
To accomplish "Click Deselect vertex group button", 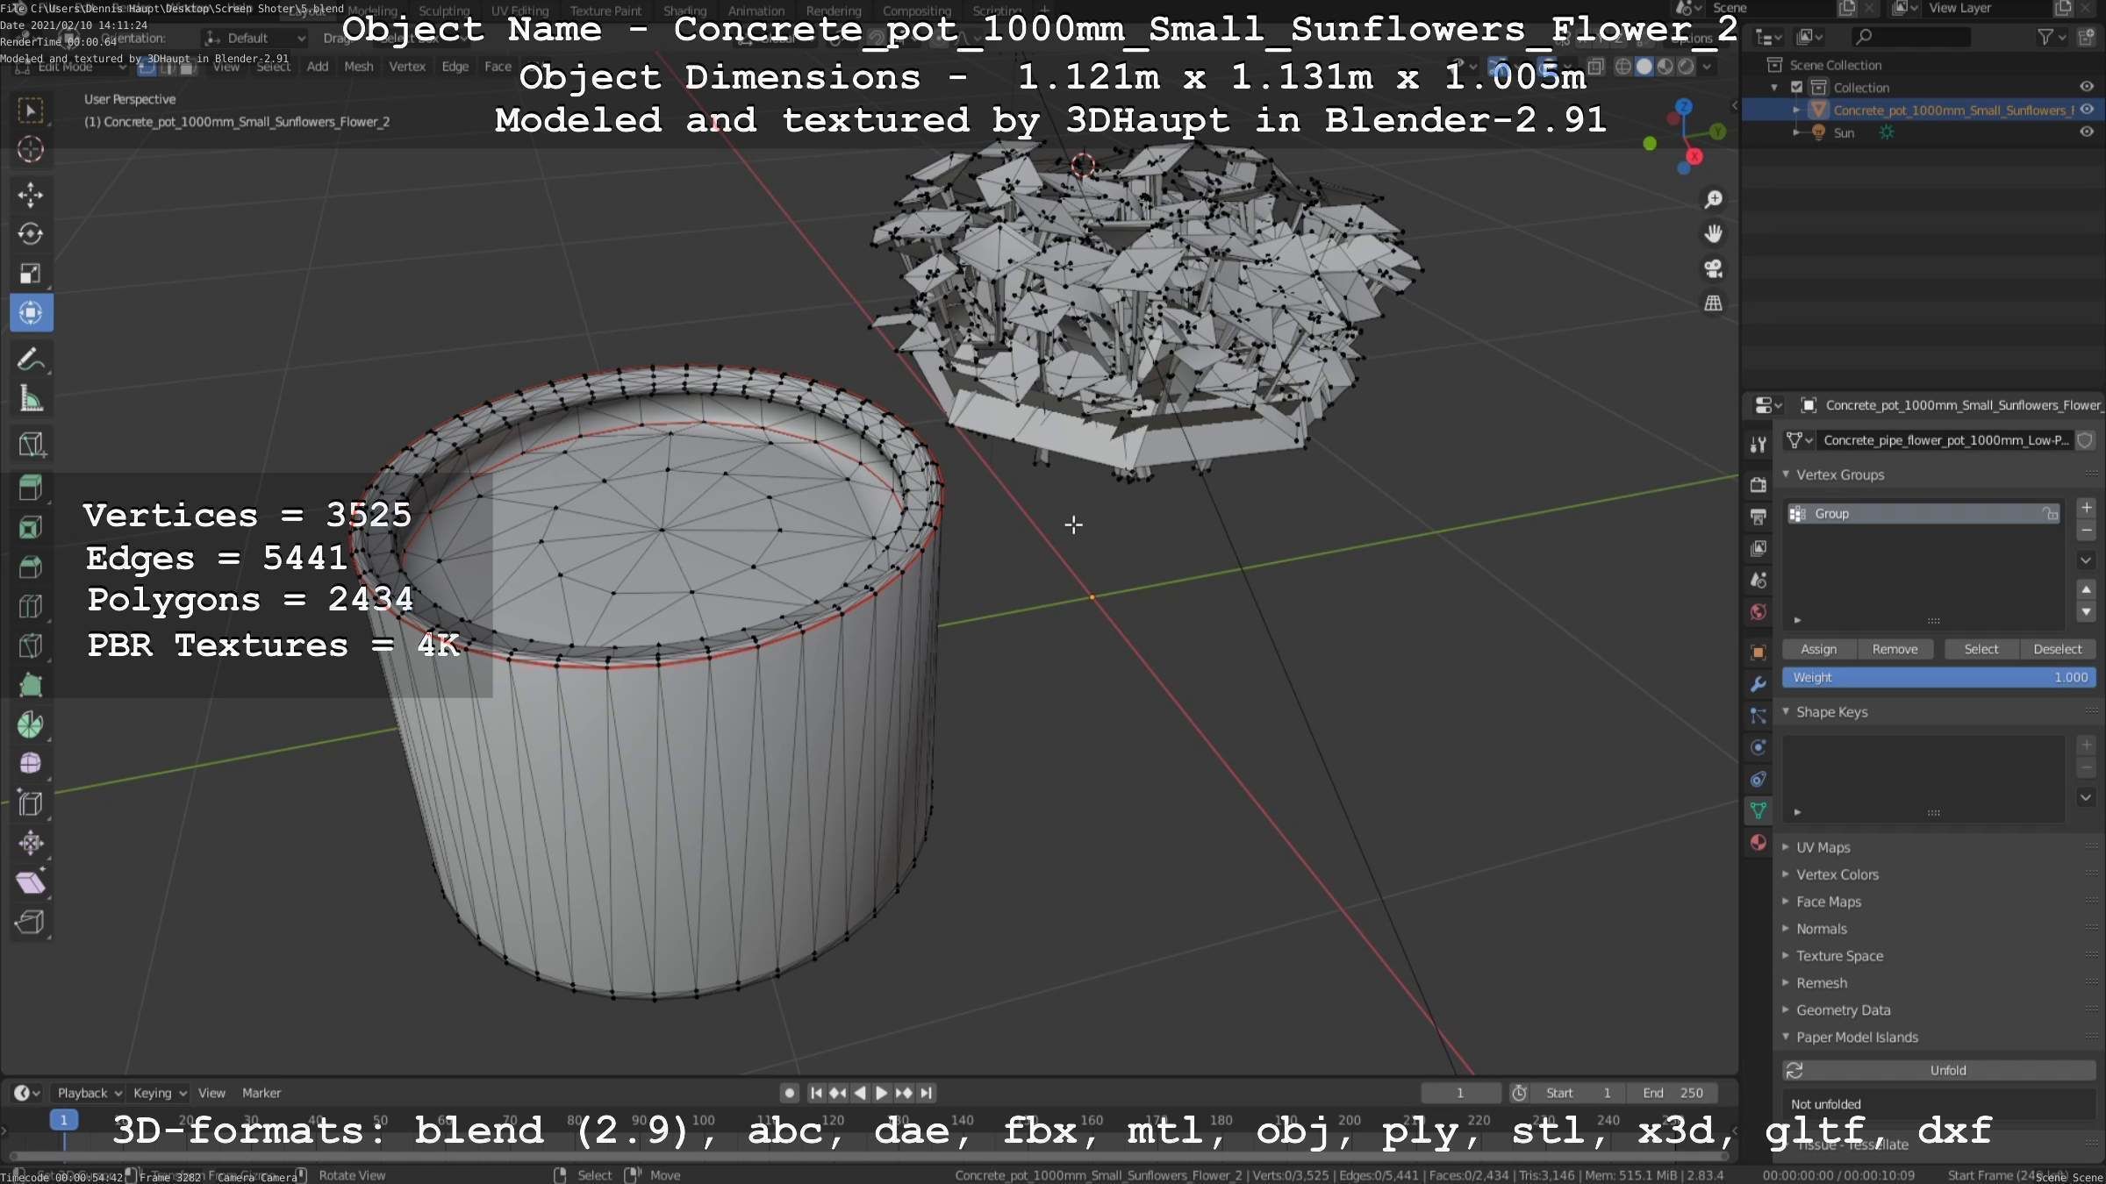I will coord(2057,649).
